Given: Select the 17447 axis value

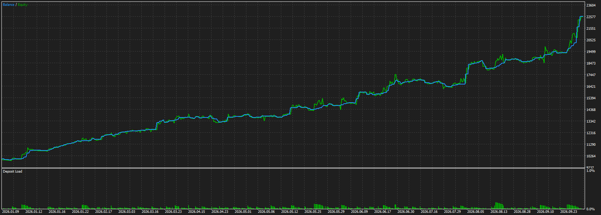Looking at the screenshot, I should 591,75.
